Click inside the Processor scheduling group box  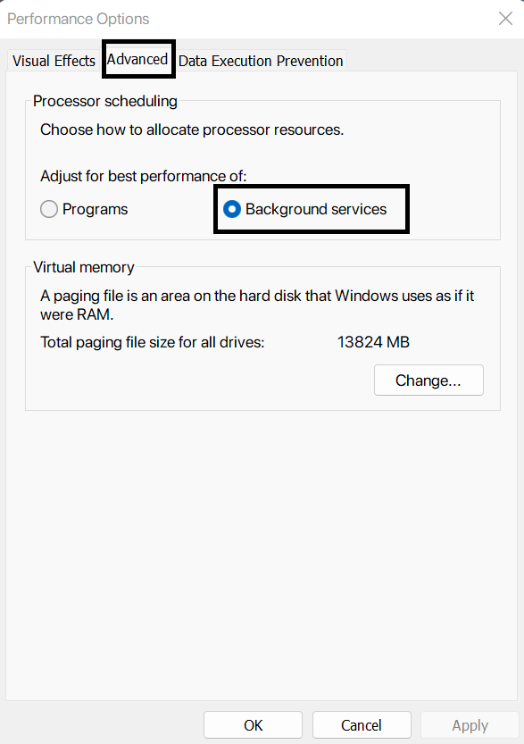tap(268, 152)
